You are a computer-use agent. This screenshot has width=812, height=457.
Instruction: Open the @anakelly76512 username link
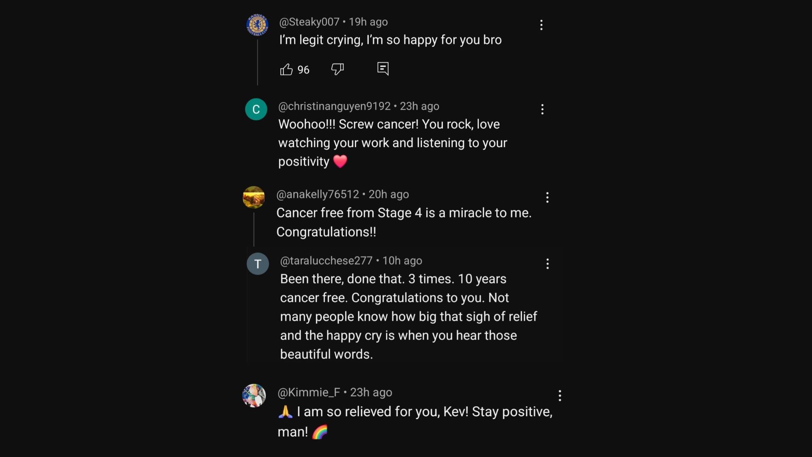[318, 194]
